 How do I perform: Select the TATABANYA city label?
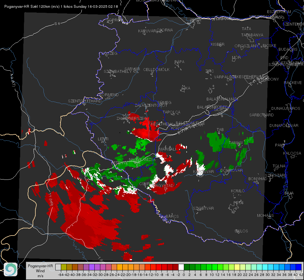click(x=252, y=35)
